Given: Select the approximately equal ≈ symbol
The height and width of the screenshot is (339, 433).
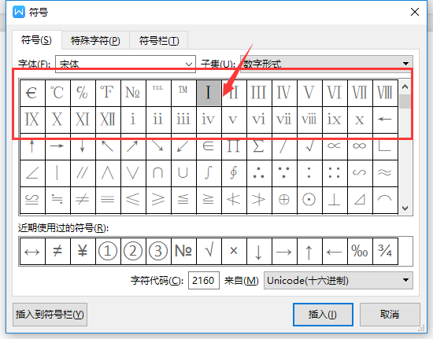Looking at the screenshot, I should tap(385, 173).
